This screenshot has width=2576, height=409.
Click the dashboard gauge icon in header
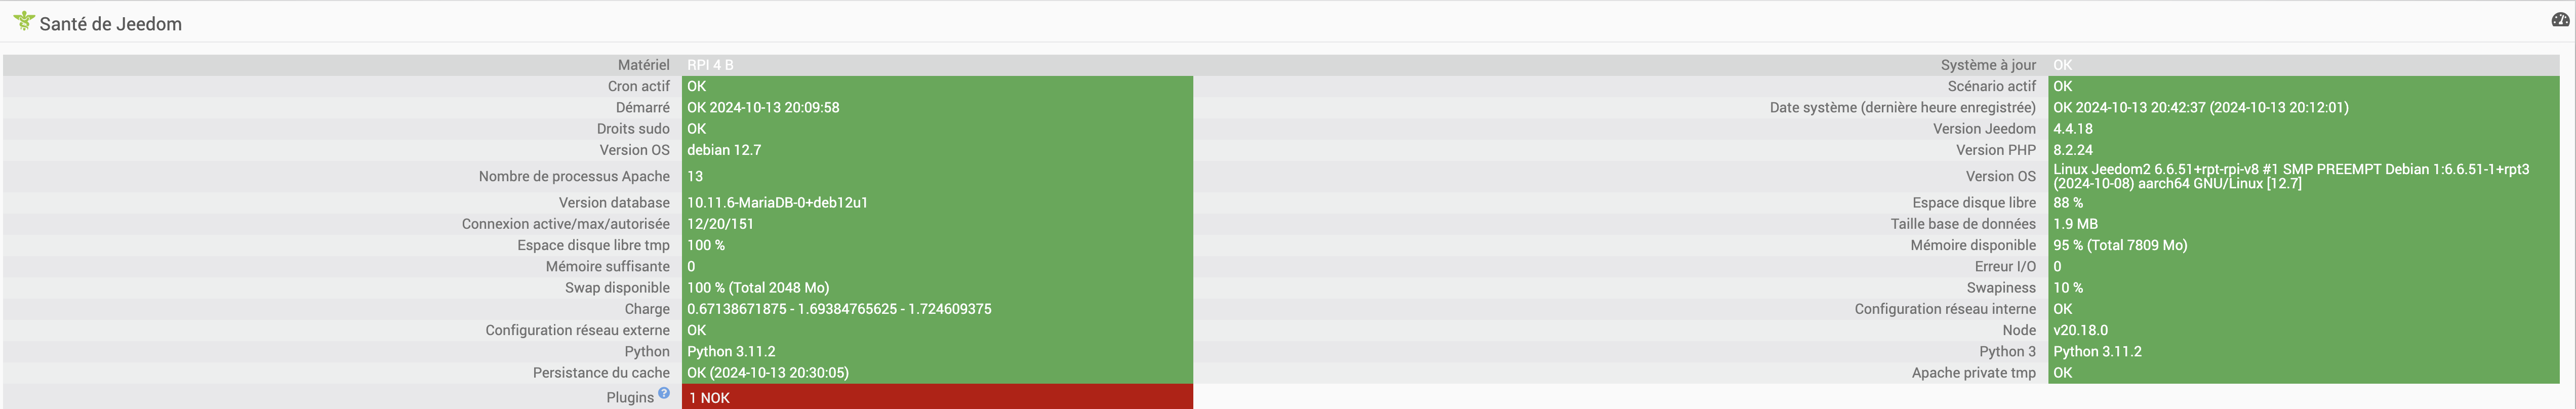click(x=2562, y=20)
